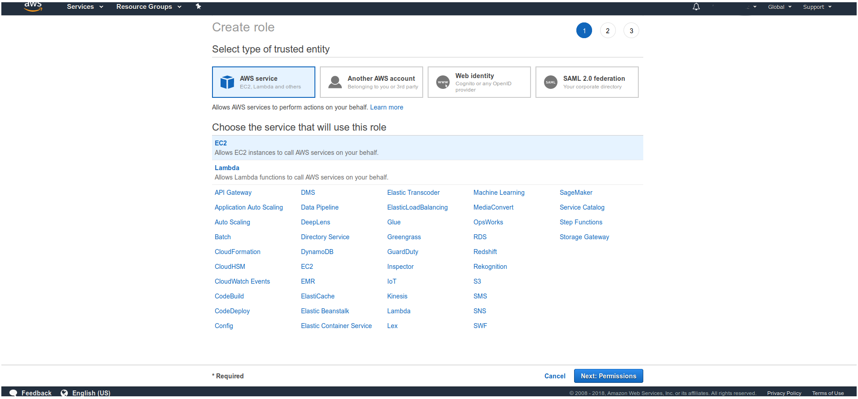Click the AWS service cube icon

tap(227, 82)
